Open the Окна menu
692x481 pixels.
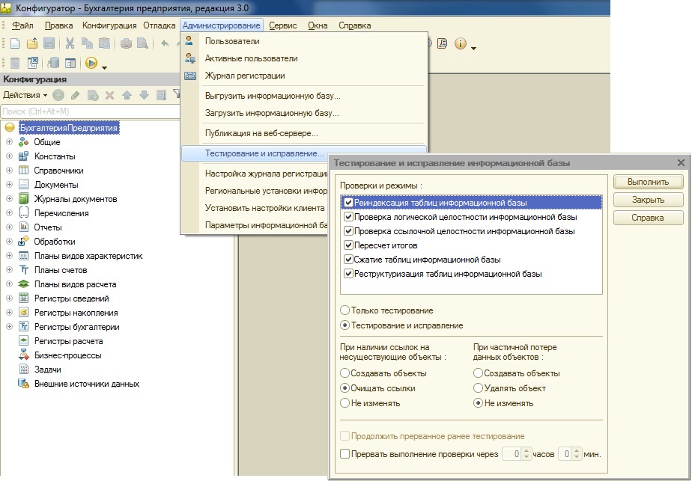point(318,25)
